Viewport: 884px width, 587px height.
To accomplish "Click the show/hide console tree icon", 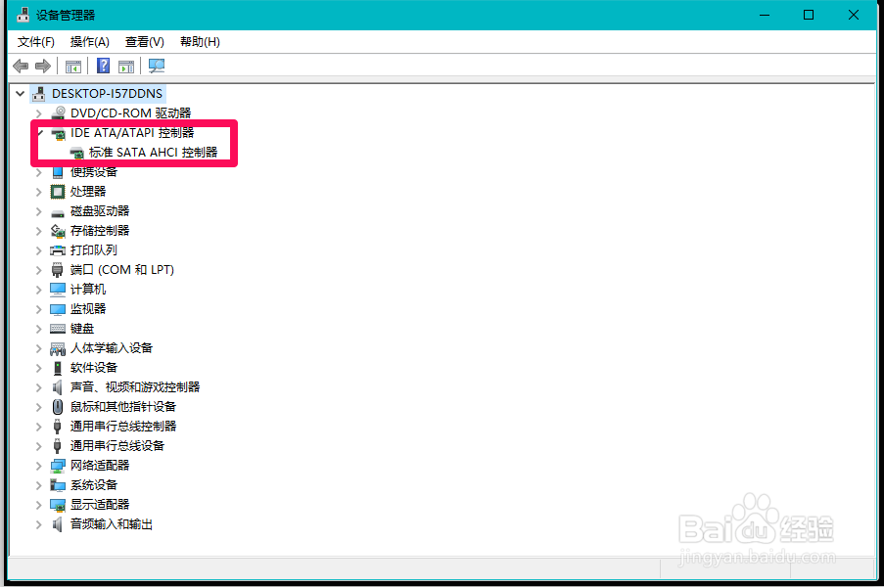I will coord(73,67).
